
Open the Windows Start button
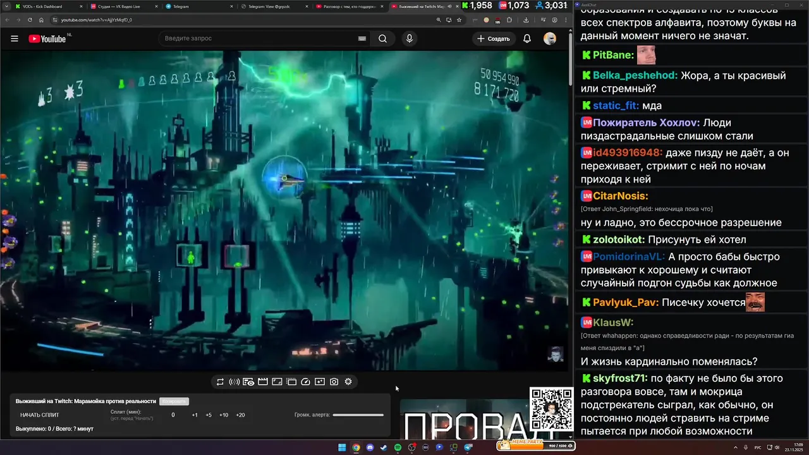coord(342,447)
